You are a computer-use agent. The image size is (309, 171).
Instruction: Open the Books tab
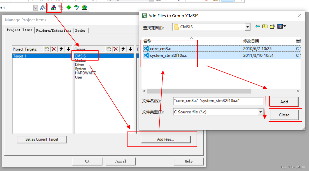coord(80,31)
